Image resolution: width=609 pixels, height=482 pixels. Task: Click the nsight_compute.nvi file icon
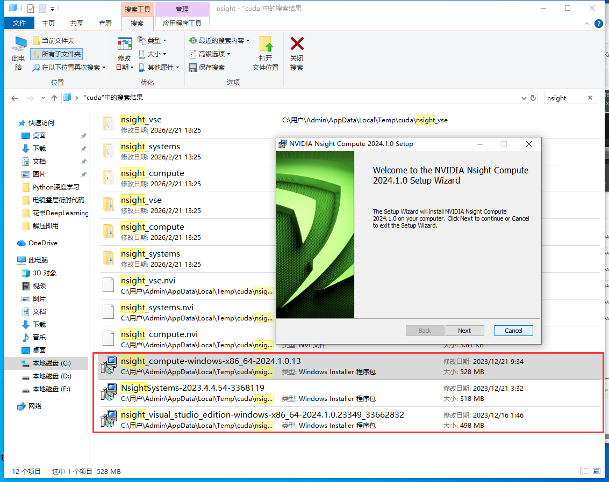[x=109, y=338]
